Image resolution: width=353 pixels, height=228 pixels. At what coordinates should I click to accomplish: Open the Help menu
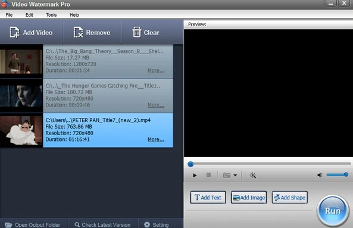point(74,15)
